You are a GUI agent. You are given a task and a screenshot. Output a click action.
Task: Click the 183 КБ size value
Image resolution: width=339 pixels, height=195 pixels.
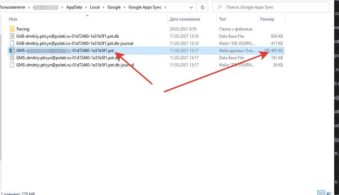pos(277,58)
